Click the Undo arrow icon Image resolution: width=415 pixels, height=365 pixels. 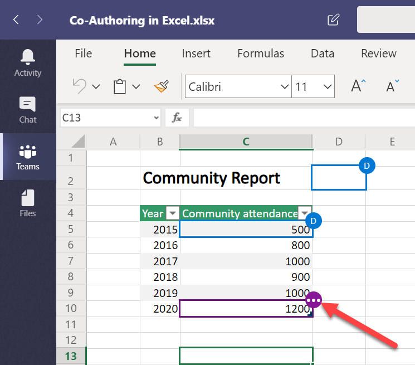80,86
